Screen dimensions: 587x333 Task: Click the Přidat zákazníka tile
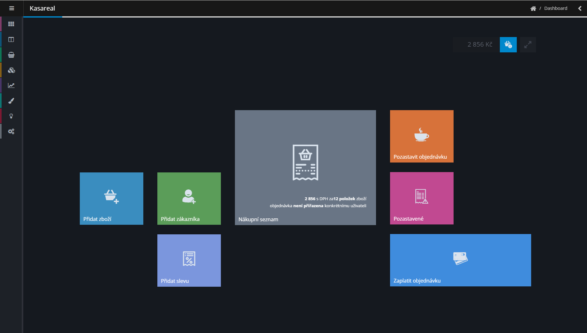(189, 198)
